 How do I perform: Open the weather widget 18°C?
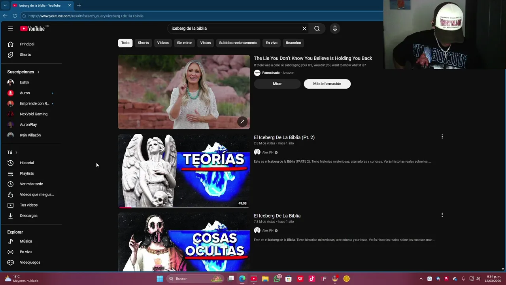[22, 279]
